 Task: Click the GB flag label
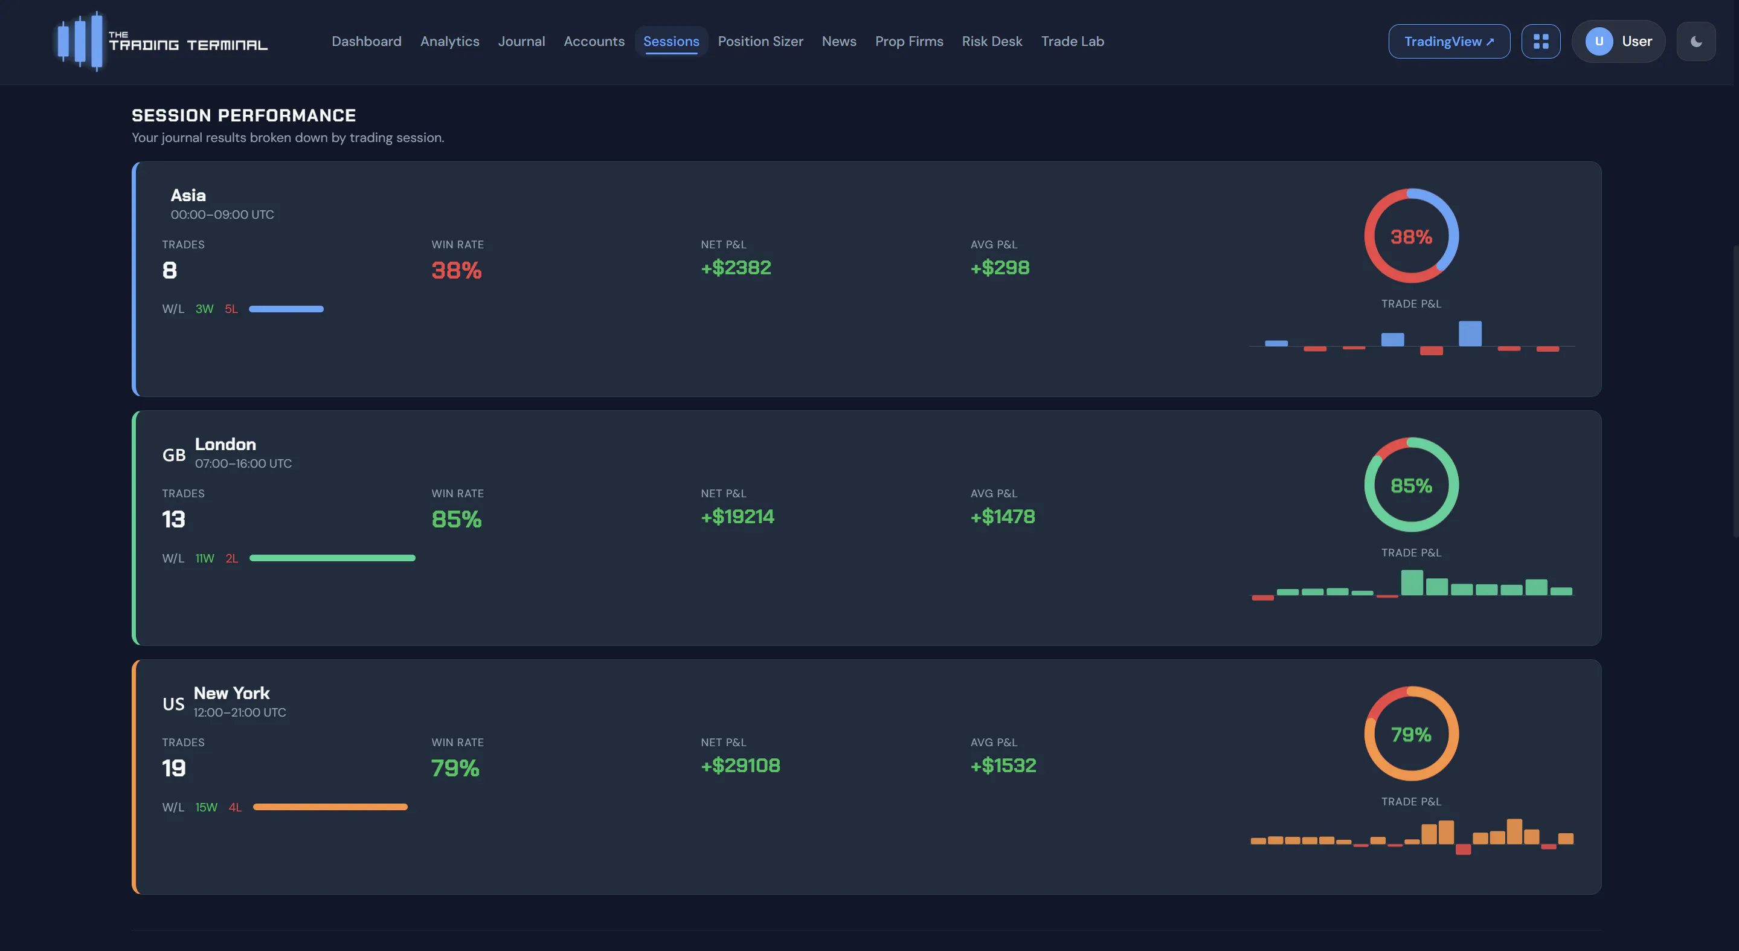173,455
